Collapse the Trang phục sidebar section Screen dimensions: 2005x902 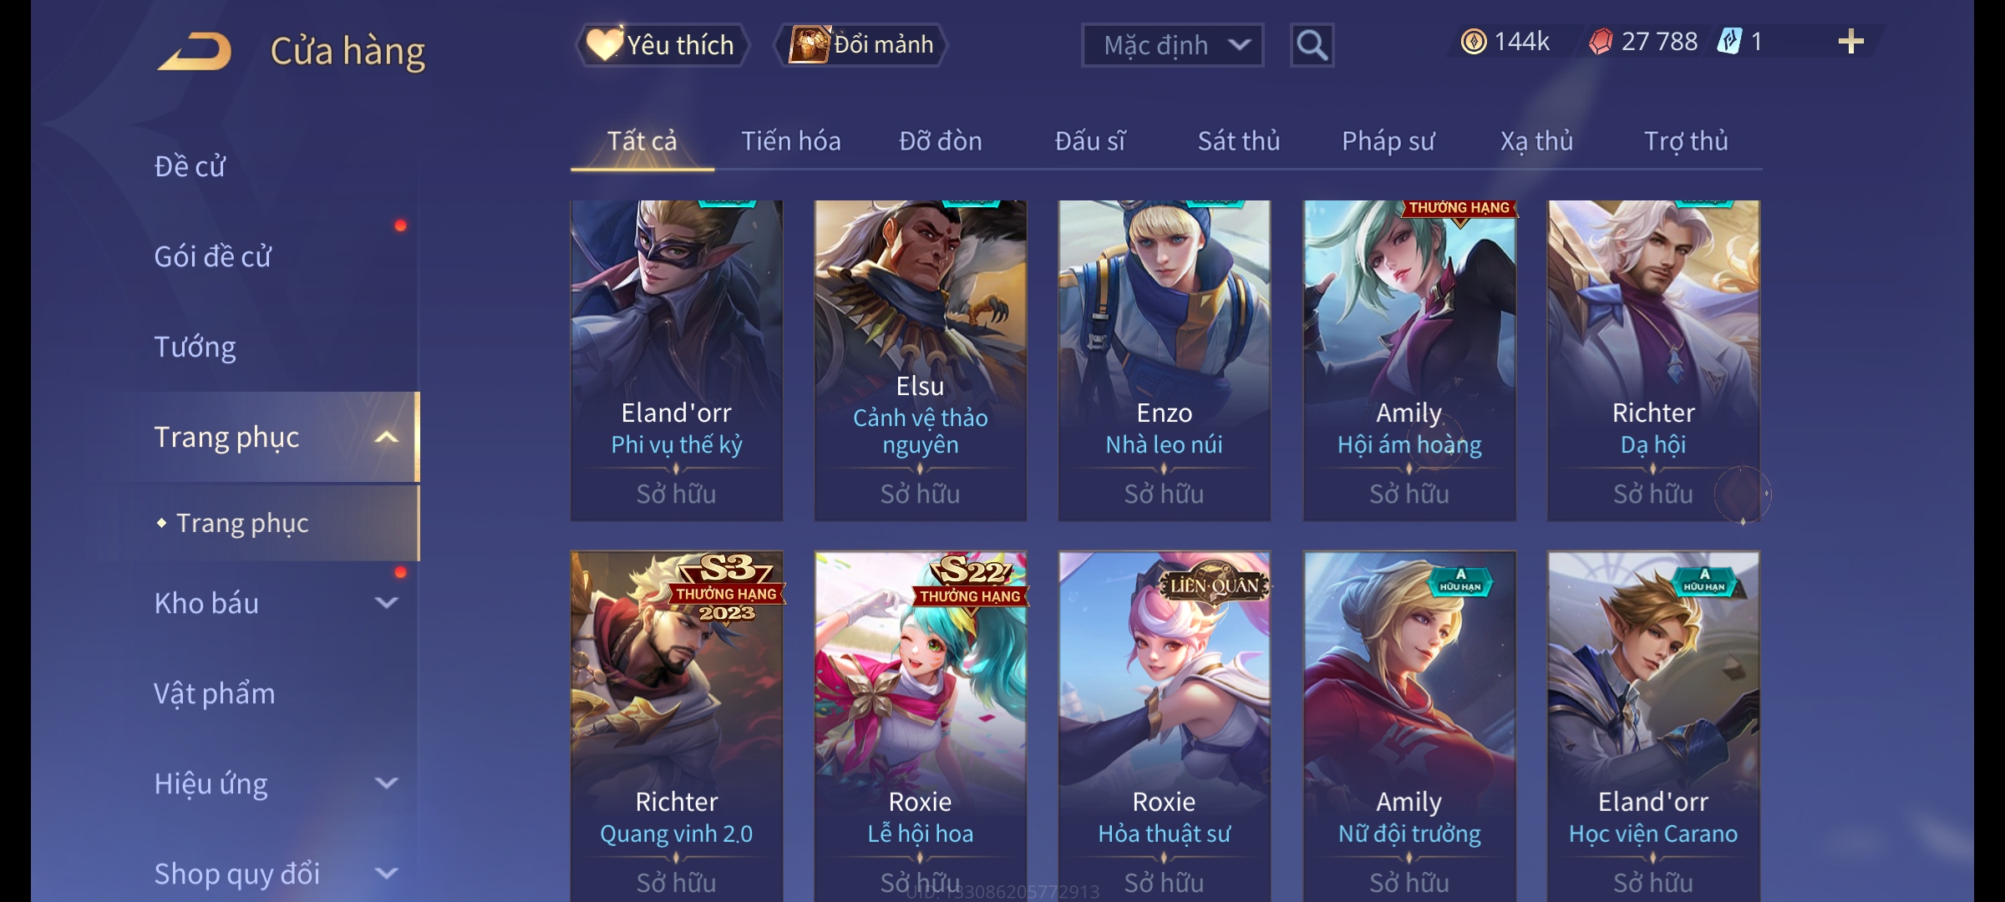[x=386, y=438]
